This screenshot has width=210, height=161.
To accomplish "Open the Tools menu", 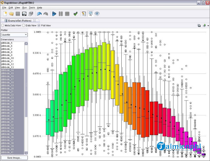I will click(32, 8).
